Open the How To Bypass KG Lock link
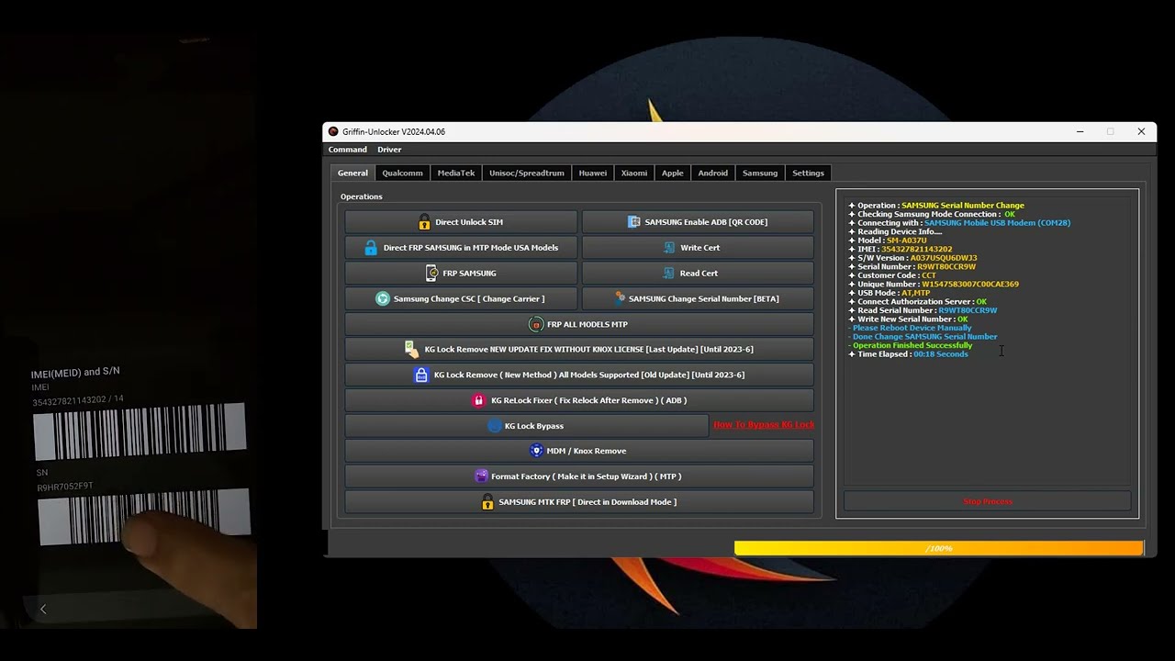 pos(764,425)
